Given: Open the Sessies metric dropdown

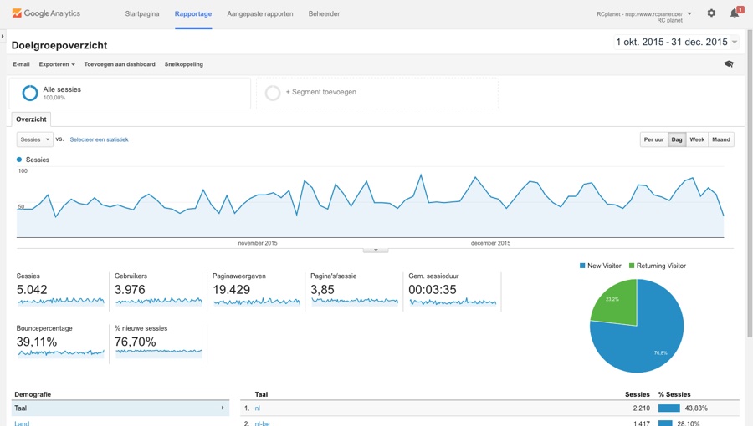Looking at the screenshot, I should click(x=34, y=139).
